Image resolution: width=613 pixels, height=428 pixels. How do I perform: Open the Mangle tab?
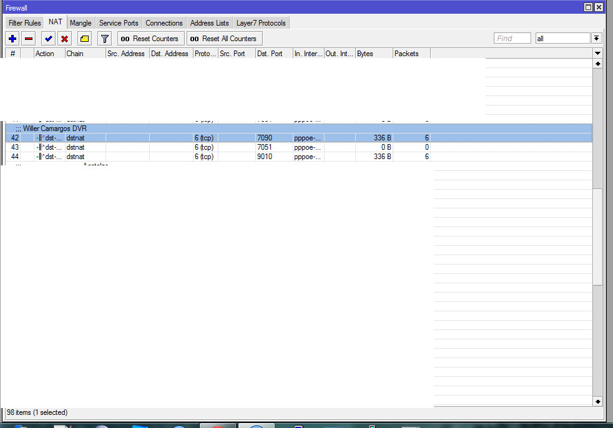81,23
